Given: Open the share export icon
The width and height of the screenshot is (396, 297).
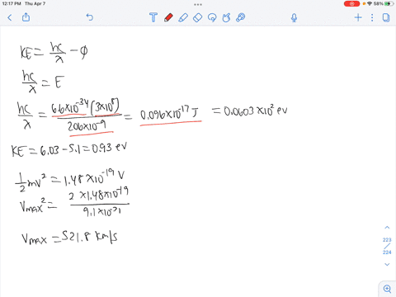Looking at the screenshot, I should (x=26, y=17).
